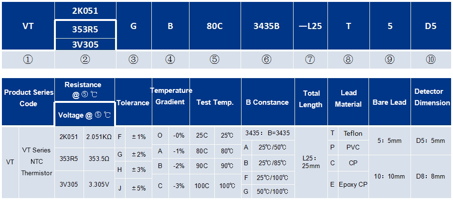Screen dimensions: 453x200
Task: Select the Voltage @ ⑤ ℃ header
Action: (84, 114)
